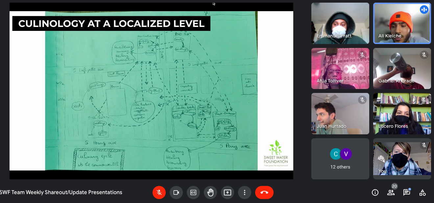The width and height of the screenshot is (434, 203).
Task: Leave the call with red hang-up button
Action: coord(264,192)
